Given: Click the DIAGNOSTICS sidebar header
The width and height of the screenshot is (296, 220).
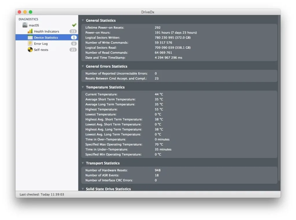Looking at the screenshot, I should pos(28,19).
